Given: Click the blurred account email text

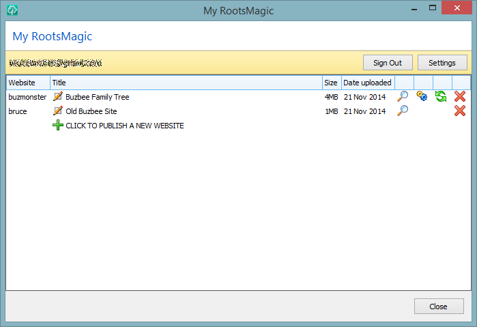Looking at the screenshot, I should pyautogui.click(x=55, y=63).
